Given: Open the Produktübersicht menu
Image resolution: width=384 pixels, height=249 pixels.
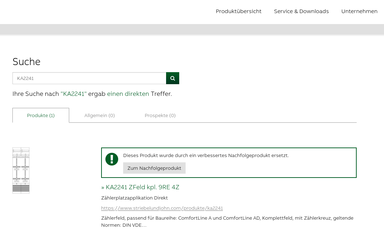Looking at the screenshot, I should click(238, 11).
